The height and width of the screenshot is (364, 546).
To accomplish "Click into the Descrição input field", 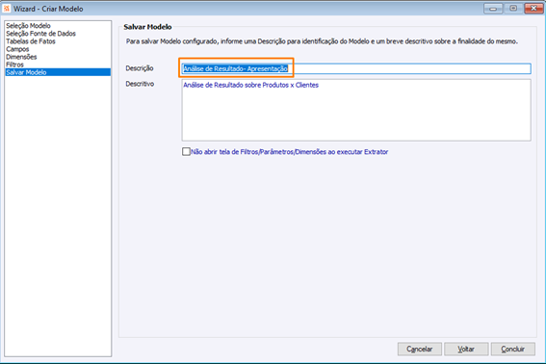I will 356,68.
